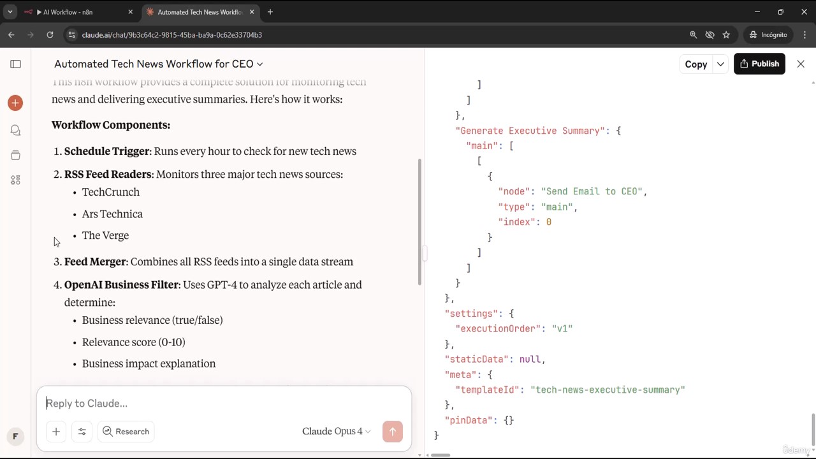Click the Research button
This screenshot has height=459, width=816.
tap(126, 432)
